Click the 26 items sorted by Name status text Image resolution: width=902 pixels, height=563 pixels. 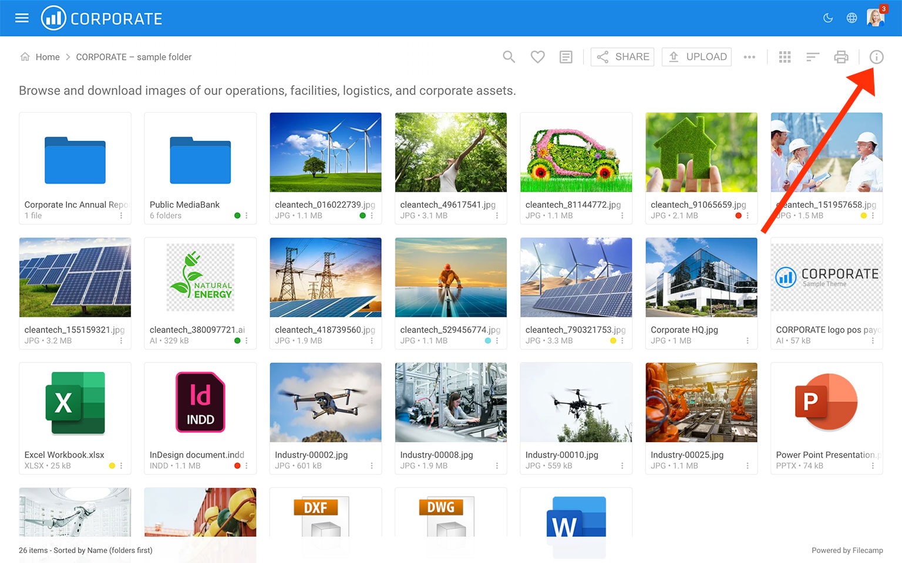pyautogui.click(x=86, y=550)
